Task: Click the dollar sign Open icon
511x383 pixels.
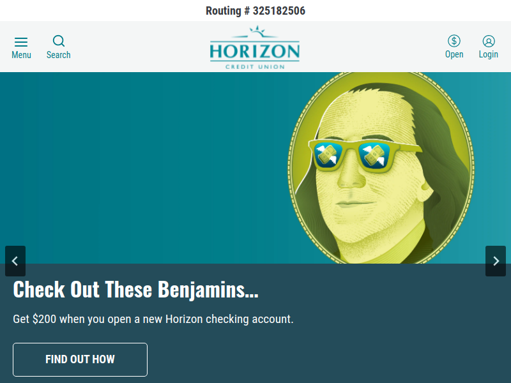Action: [454, 41]
